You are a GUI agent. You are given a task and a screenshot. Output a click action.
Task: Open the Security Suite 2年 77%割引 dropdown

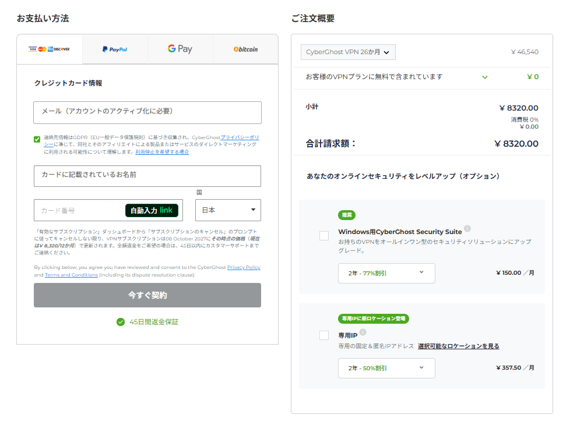[x=386, y=273]
